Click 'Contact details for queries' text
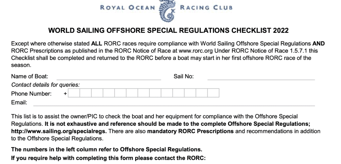 (x=45, y=85)
